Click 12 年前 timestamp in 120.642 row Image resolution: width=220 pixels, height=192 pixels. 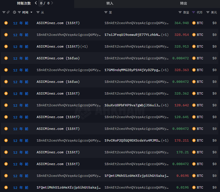click(x=21, y=105)
